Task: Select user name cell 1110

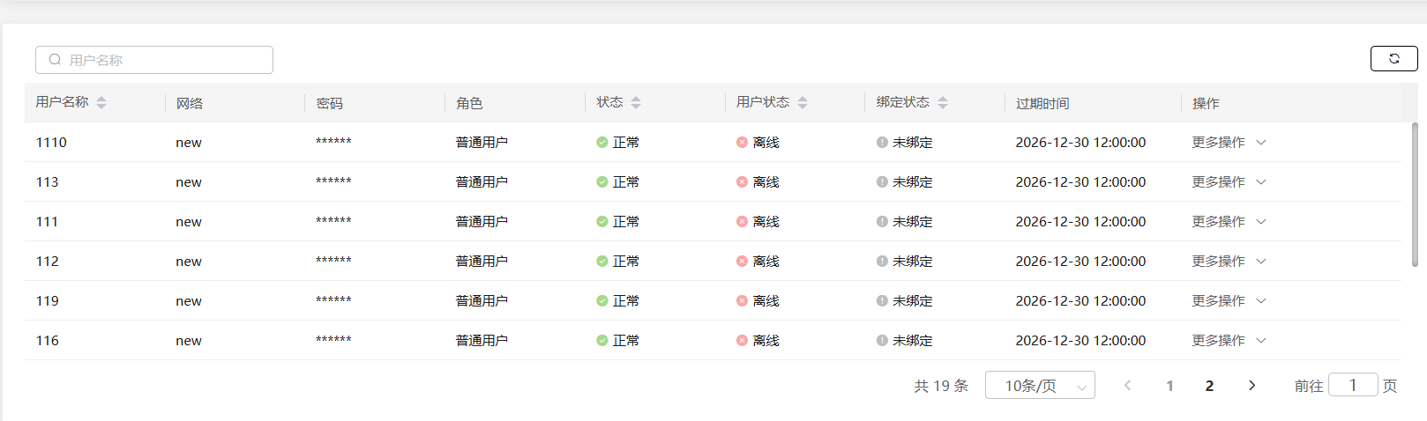Action: 51,143
